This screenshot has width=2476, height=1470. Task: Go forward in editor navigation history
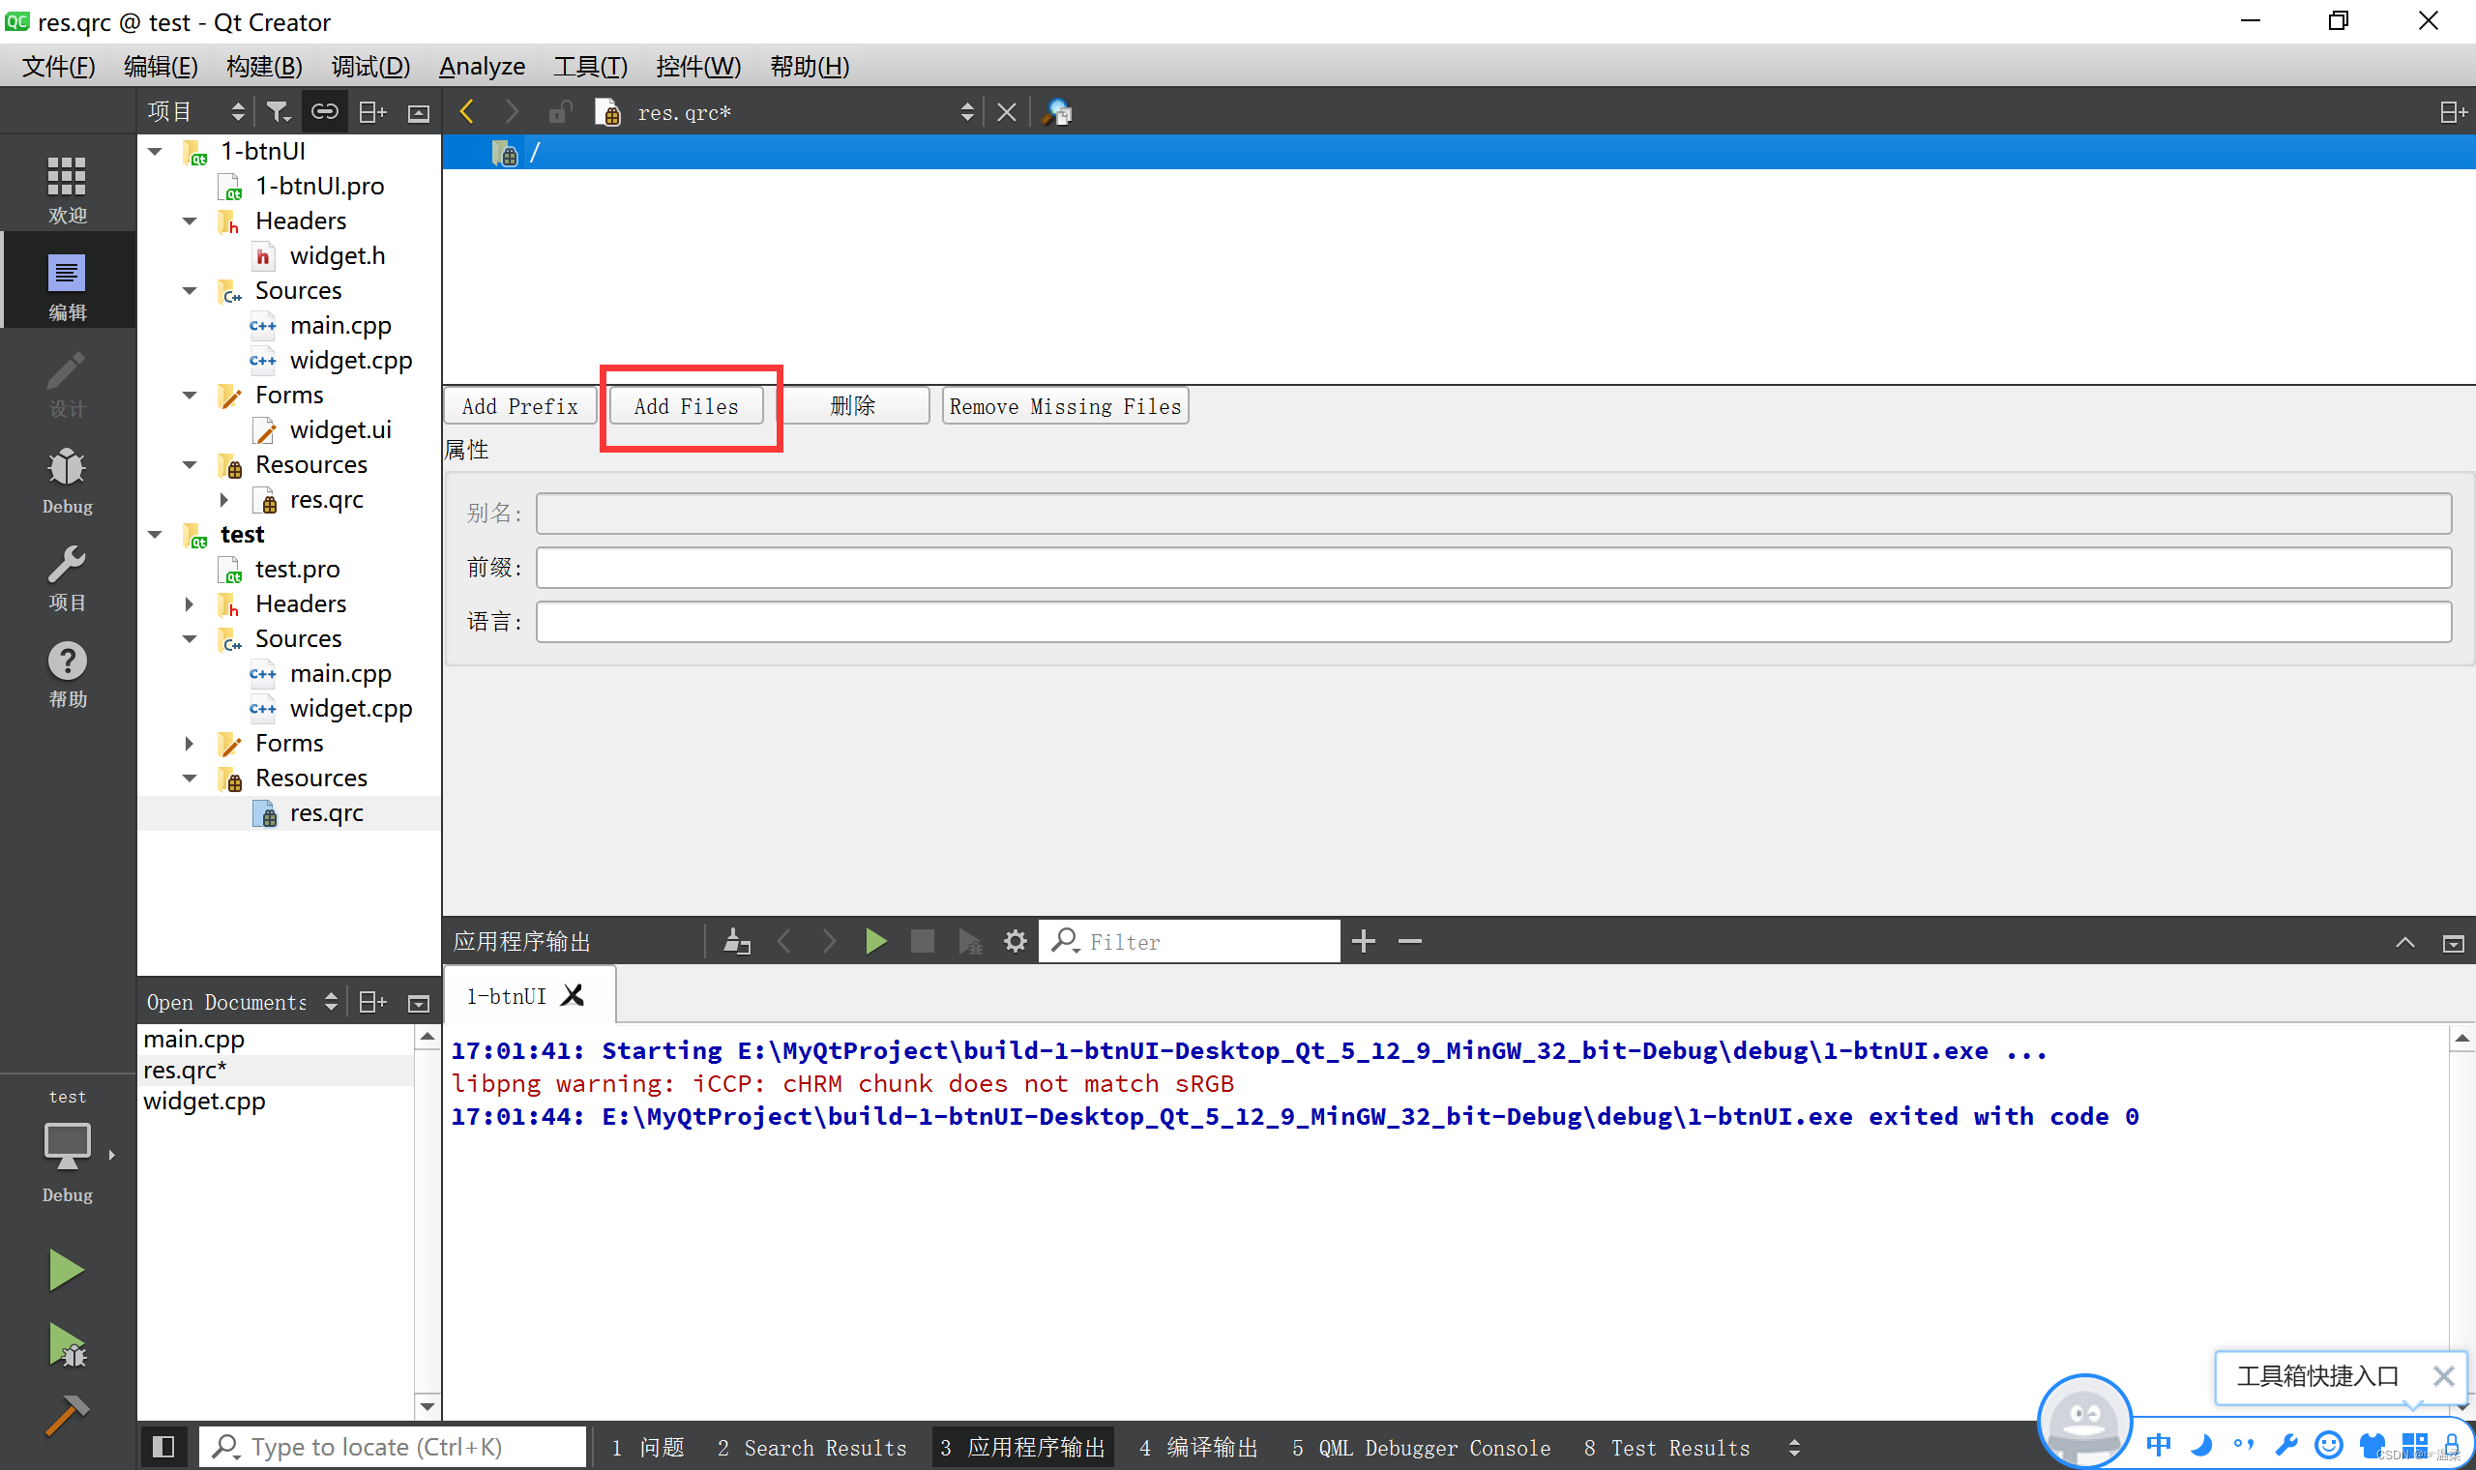(x=511, y=112)
